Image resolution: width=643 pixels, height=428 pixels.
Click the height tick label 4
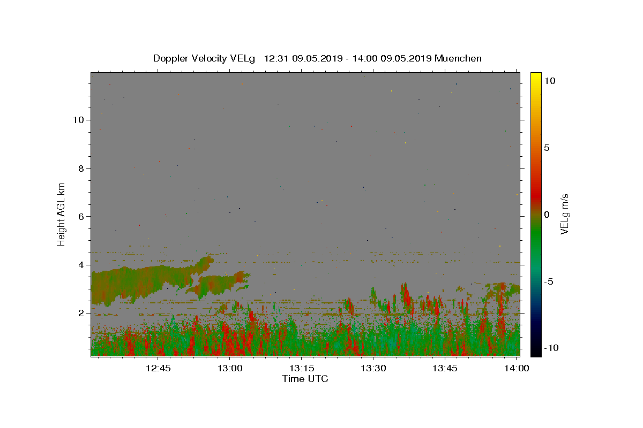81,264
